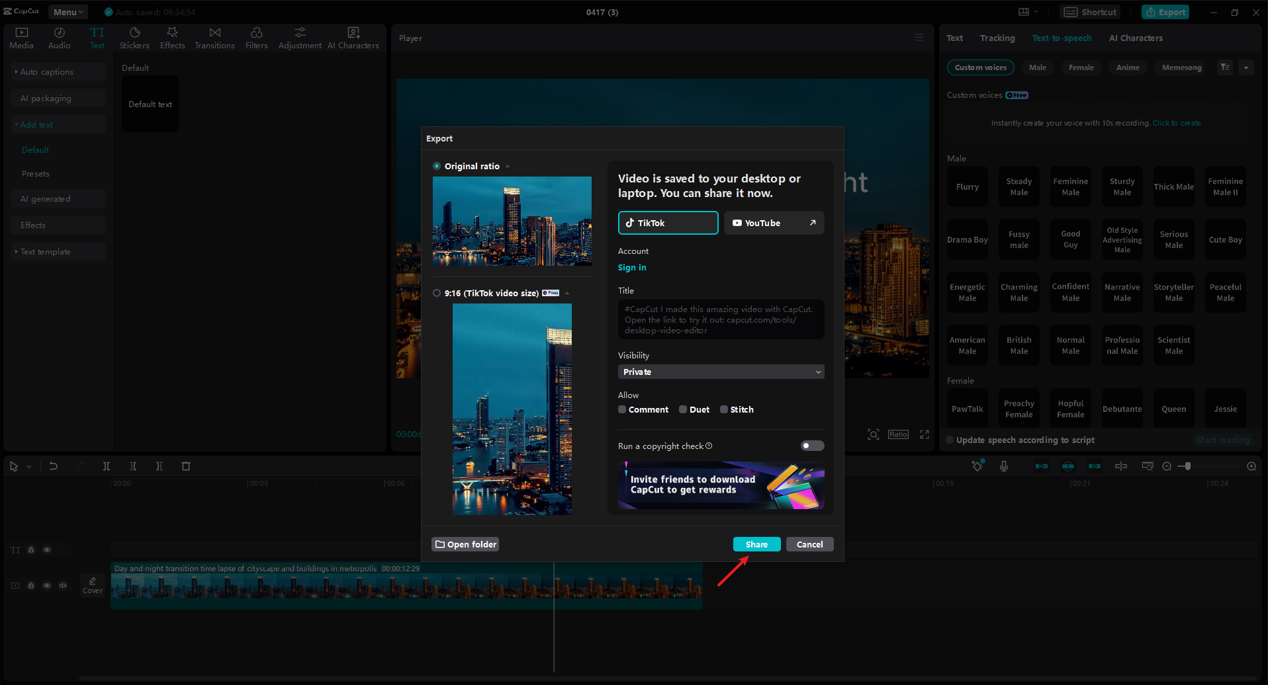This screenshot has height=685, width=1268.
Task: Enable the Comment checkbox
Action: (x=622, y=409)
